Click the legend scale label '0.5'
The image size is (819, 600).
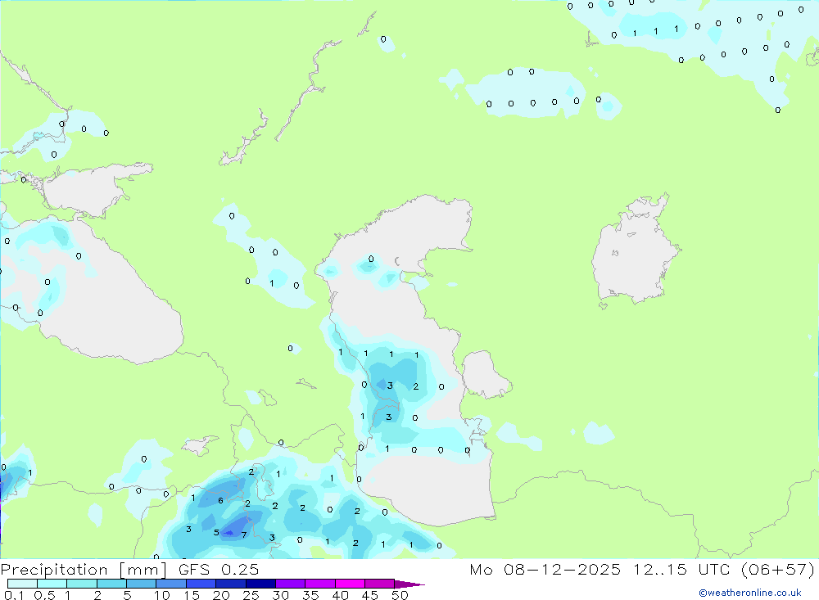[x=44, y=595]
